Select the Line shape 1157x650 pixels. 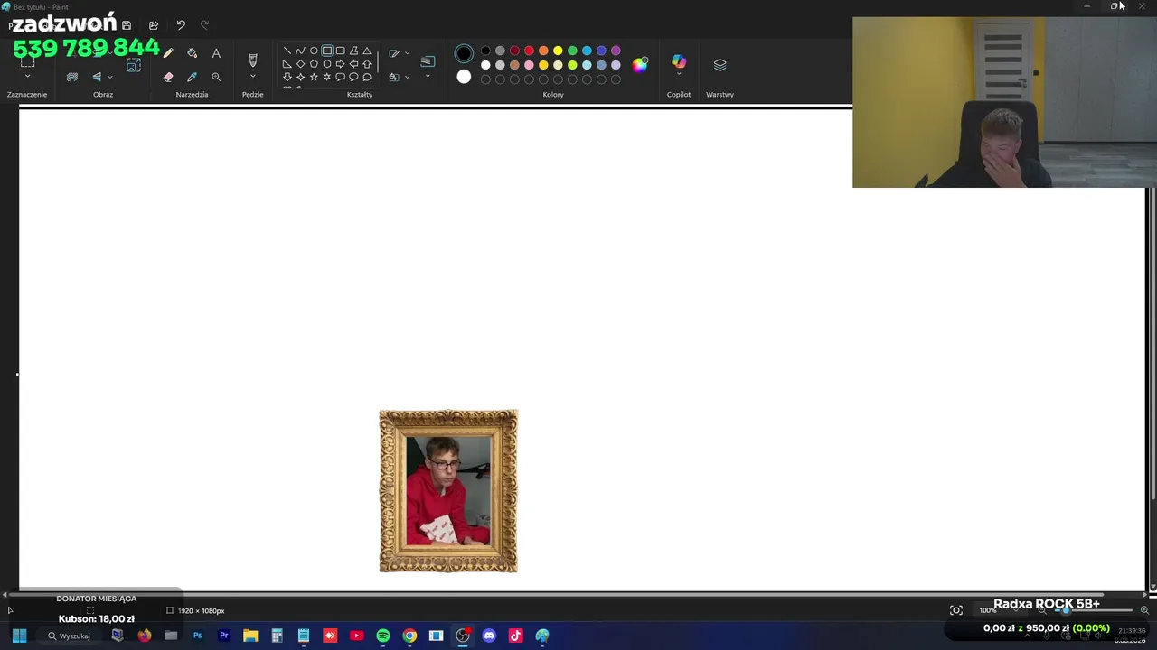tap(287, 51)
